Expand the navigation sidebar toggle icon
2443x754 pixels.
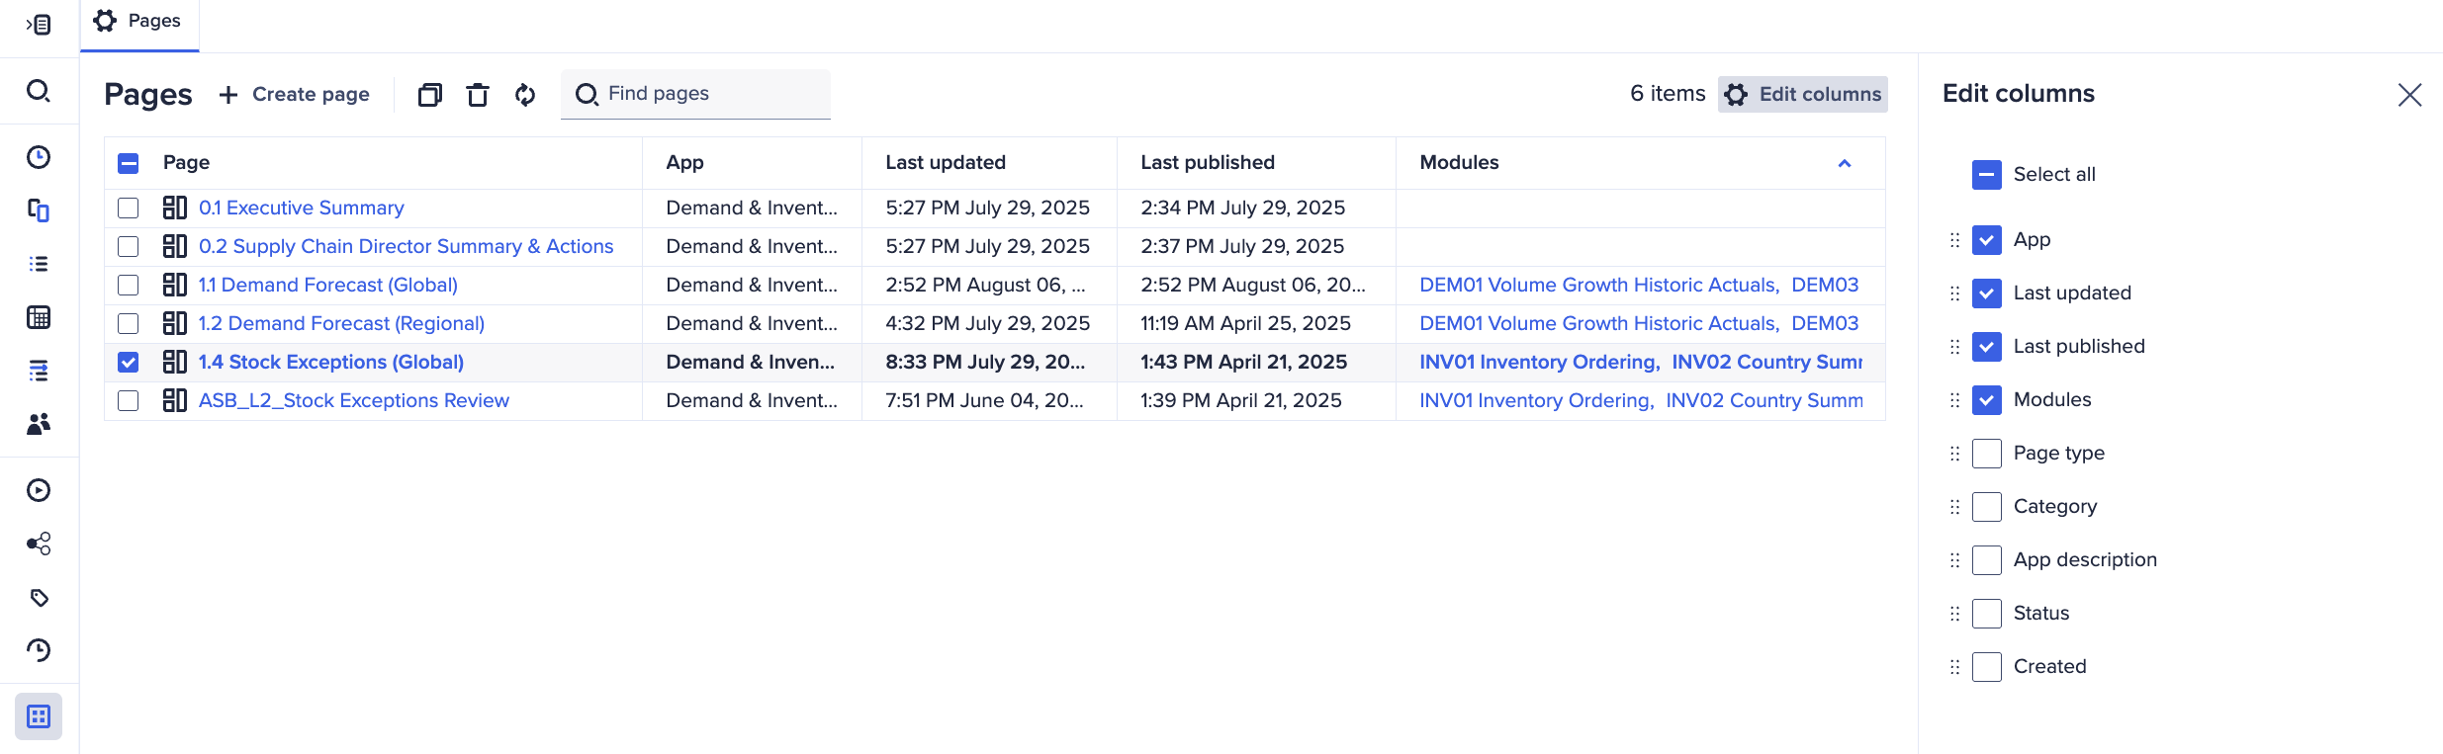click(x=39, y=25)
